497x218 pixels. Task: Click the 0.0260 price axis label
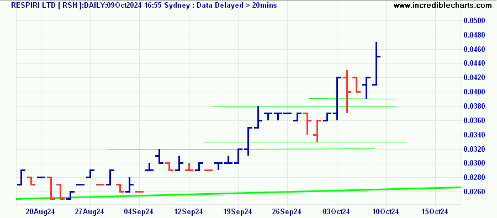tap(474, 192)
